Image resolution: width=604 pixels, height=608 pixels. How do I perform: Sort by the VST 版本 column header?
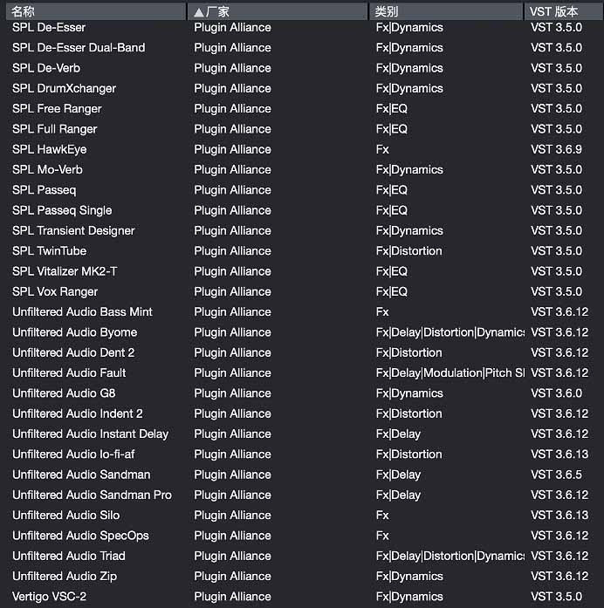pos(564,11)
